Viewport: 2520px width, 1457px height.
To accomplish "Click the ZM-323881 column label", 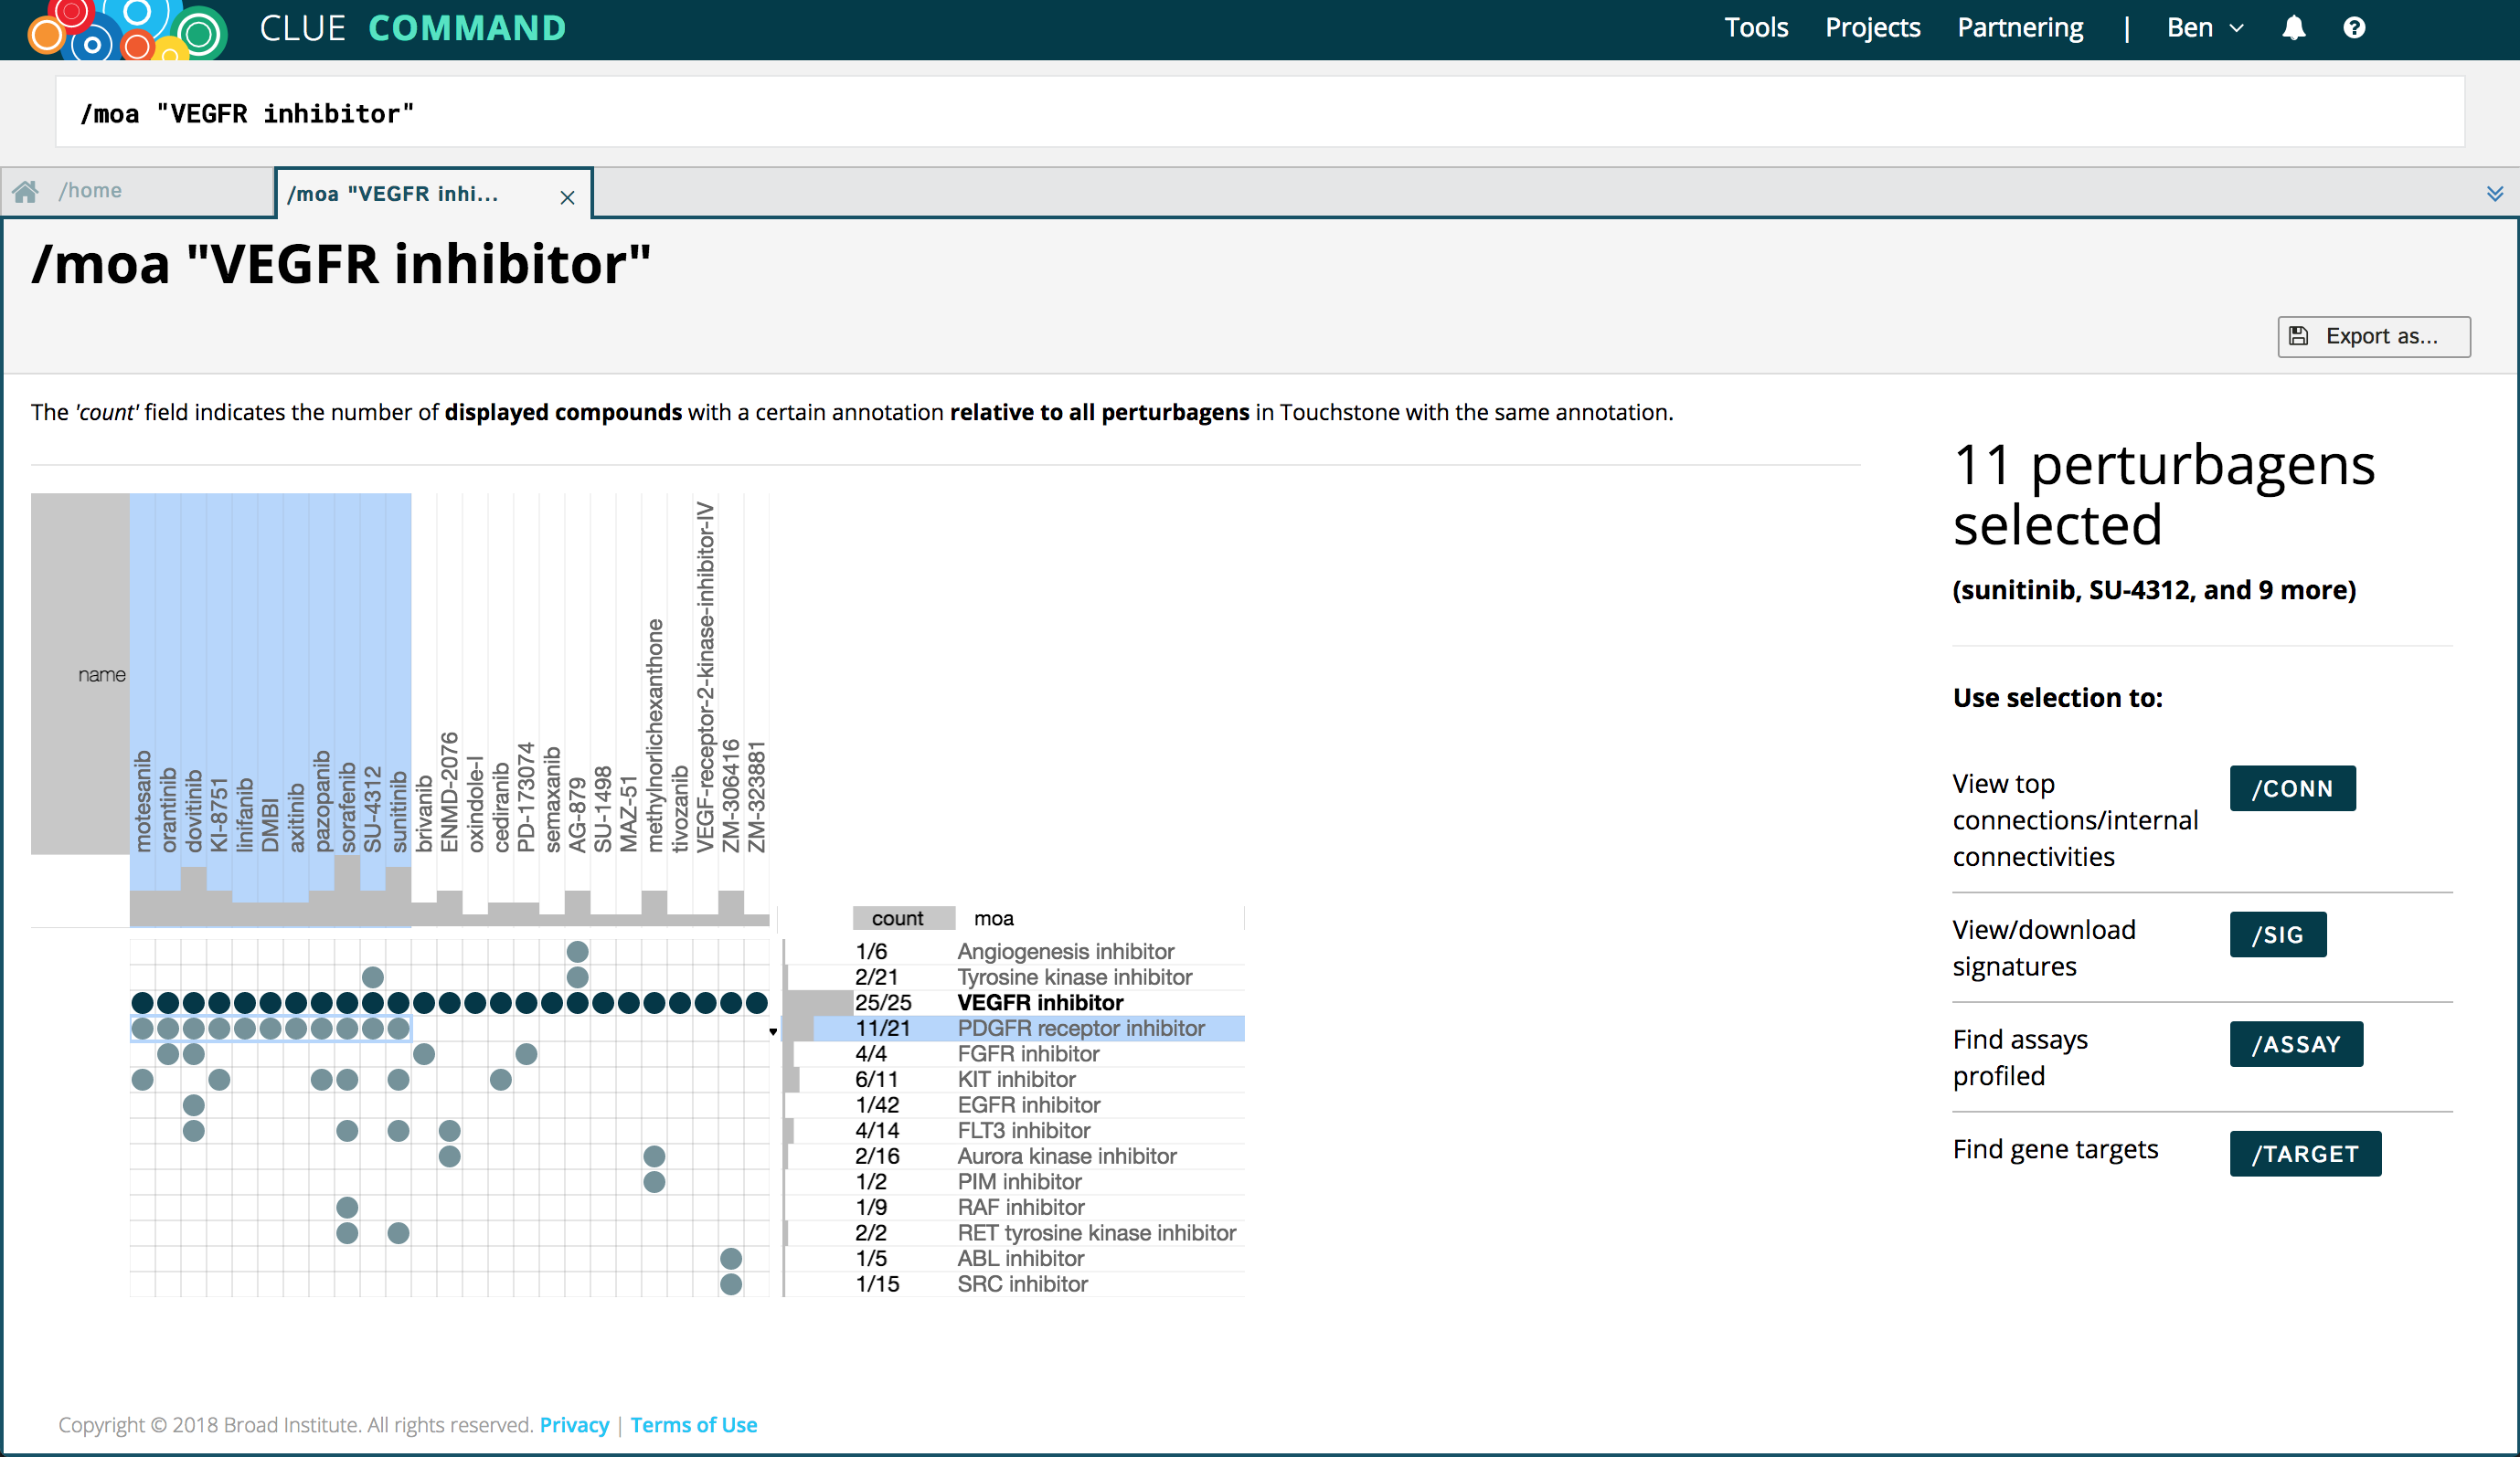I will 756,797.
